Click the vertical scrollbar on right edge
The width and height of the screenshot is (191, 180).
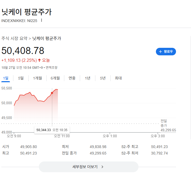point(190,86)
